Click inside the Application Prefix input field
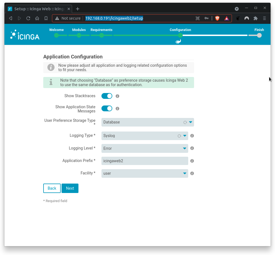This screenshot has width=275, height=255. click(144, 161)
